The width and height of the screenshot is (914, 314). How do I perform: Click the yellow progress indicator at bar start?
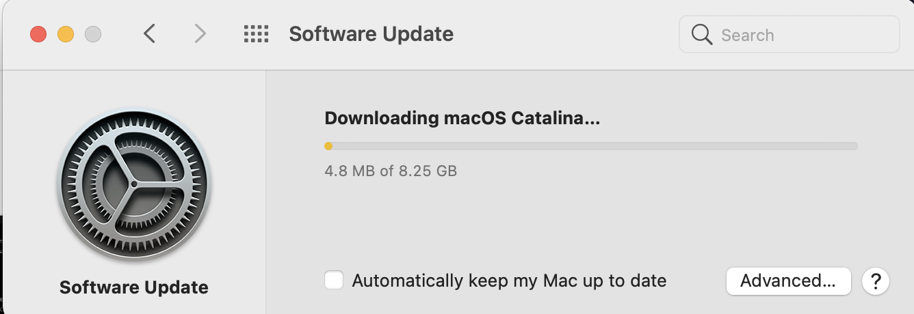[328, 145]
